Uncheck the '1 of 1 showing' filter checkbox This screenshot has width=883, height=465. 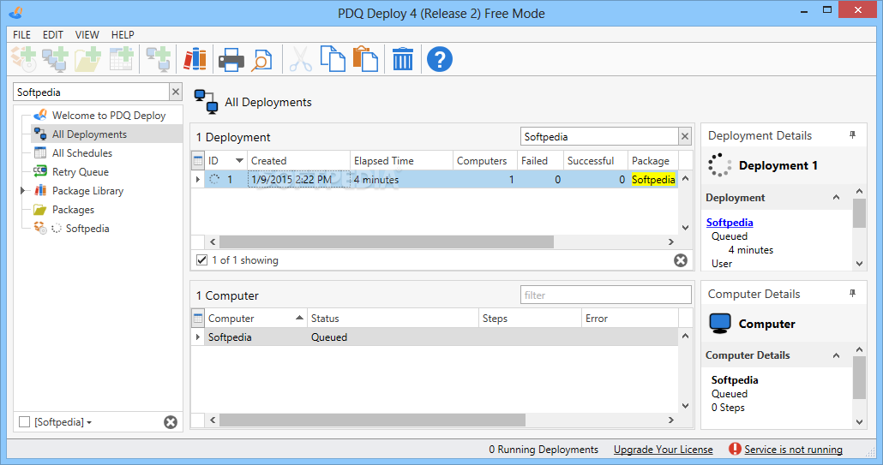pos(201,259)
